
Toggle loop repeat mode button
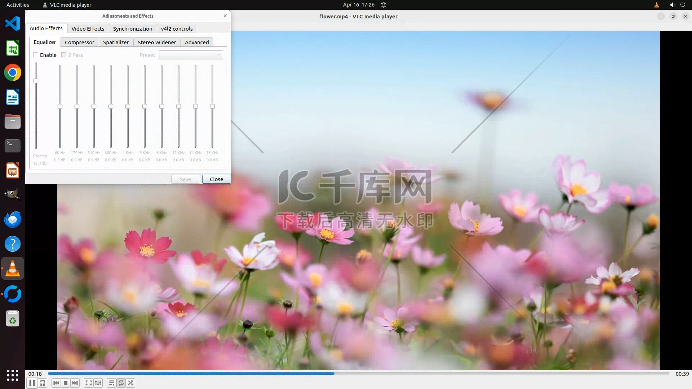(121, 383)
